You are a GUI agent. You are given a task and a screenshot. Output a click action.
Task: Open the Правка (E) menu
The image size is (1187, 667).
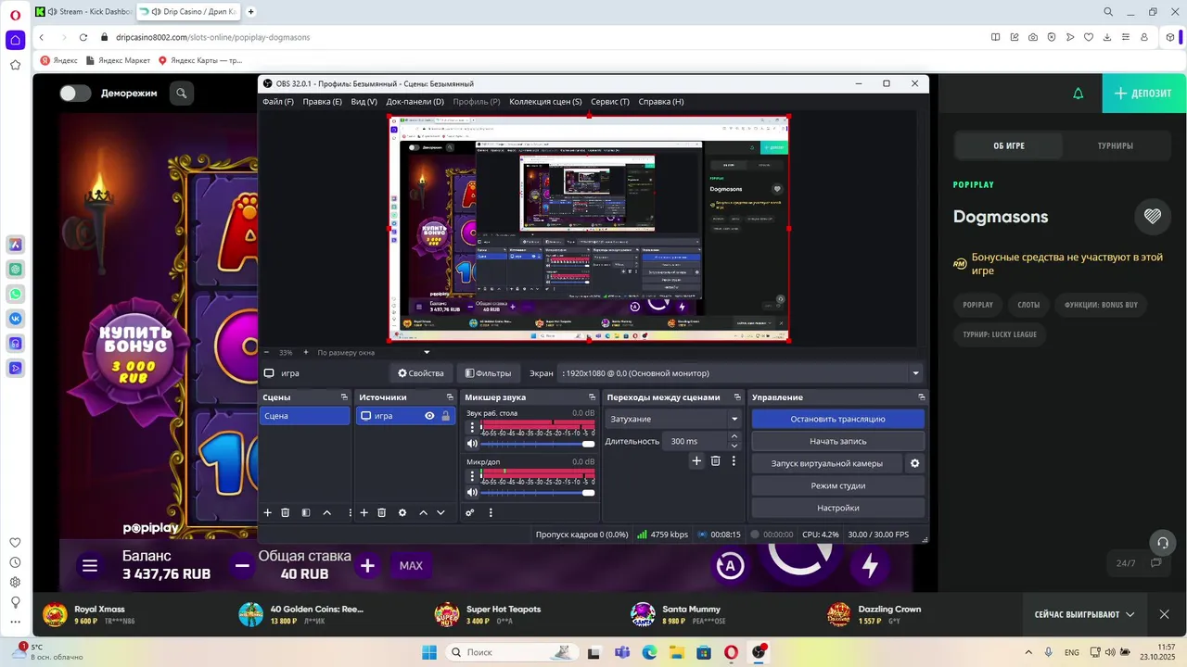[322, 102]
